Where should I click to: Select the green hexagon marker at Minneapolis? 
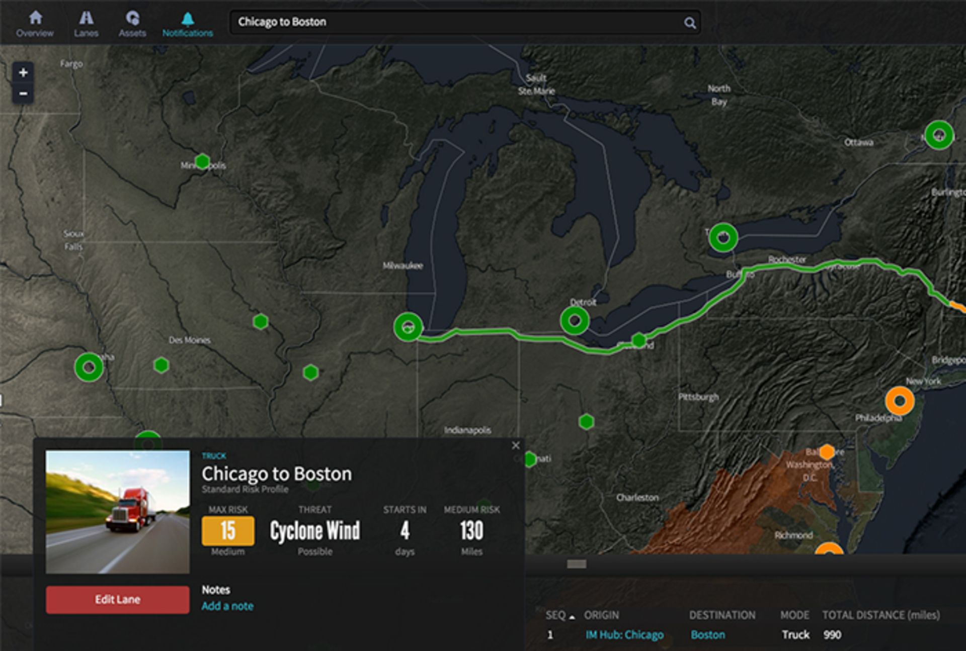coord(202,161)
